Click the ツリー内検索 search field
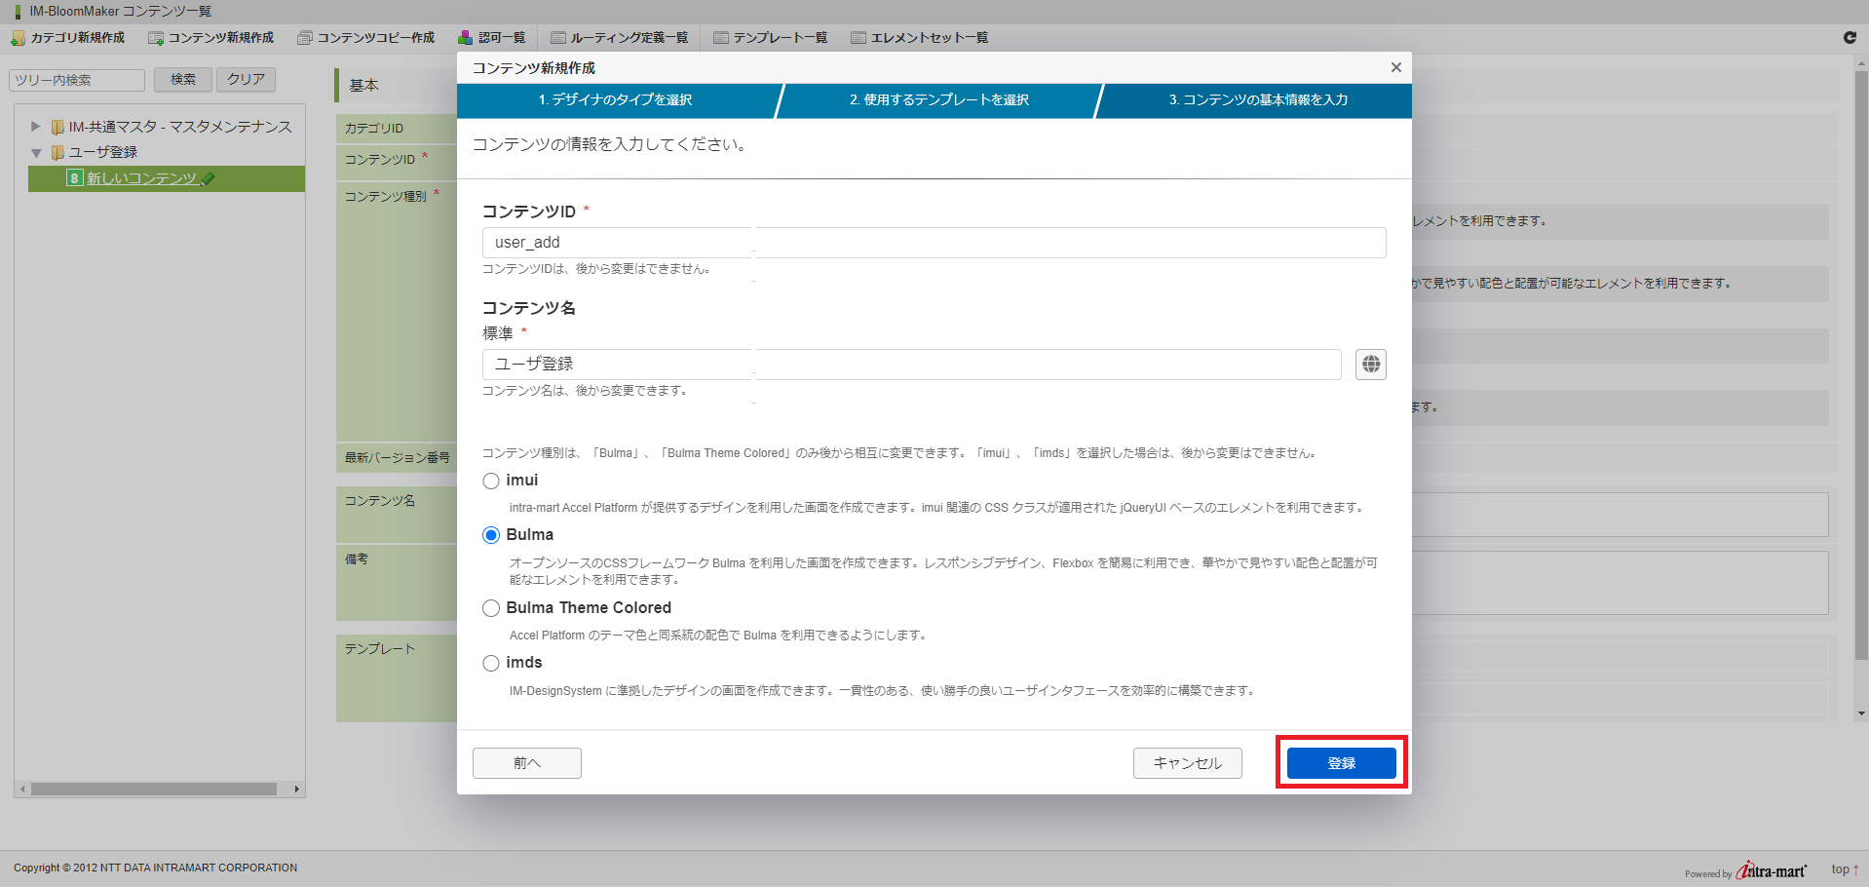 point(77,80)
